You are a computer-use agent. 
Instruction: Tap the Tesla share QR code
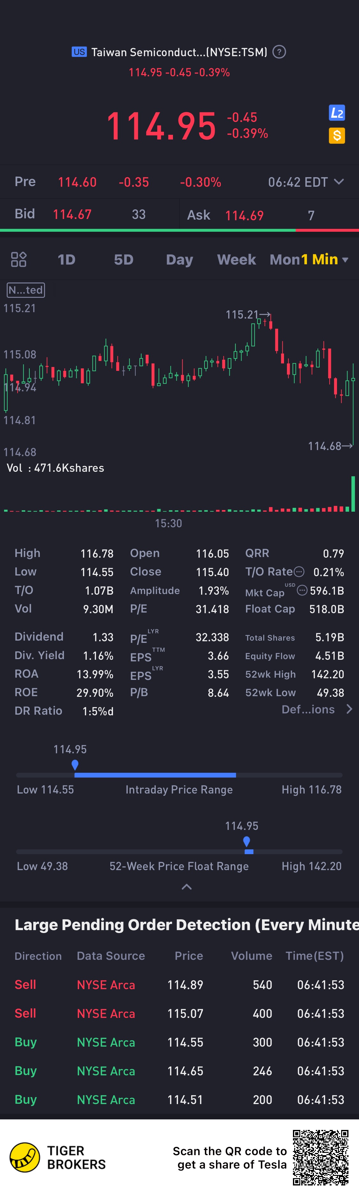point(320,1157)
